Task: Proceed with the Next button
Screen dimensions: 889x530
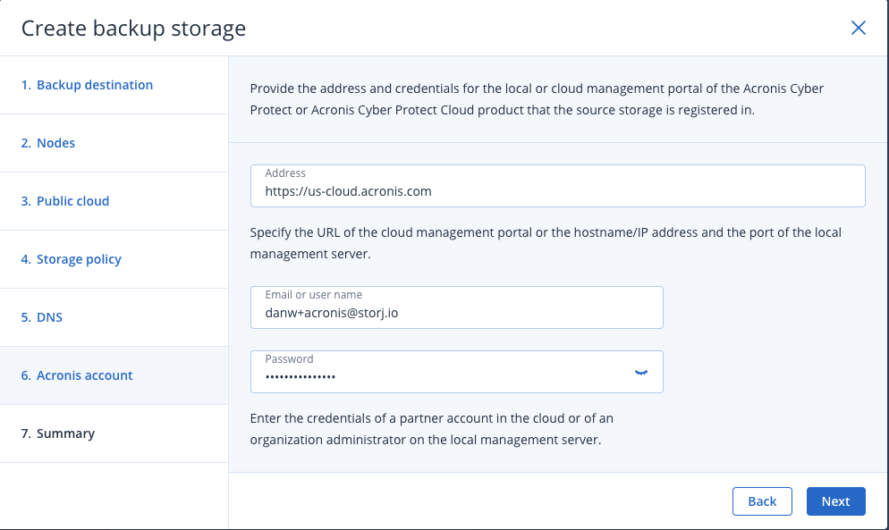Action: point(835,501)
